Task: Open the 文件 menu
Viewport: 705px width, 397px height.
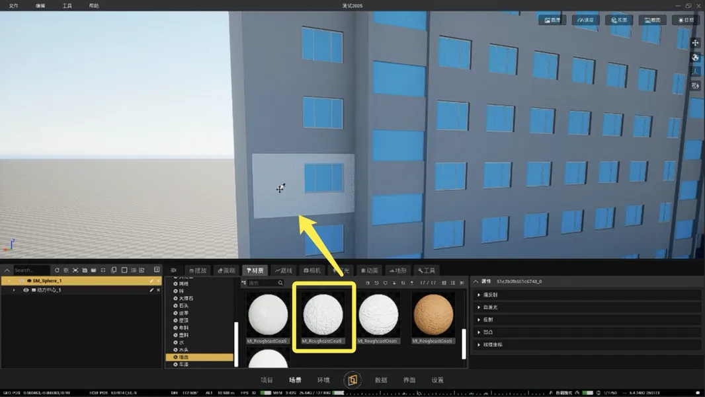Action: coord(13,6)
